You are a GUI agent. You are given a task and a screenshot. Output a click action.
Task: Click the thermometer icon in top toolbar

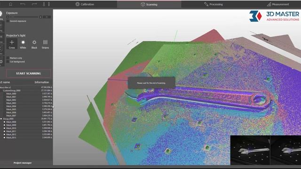pos(44,4)
